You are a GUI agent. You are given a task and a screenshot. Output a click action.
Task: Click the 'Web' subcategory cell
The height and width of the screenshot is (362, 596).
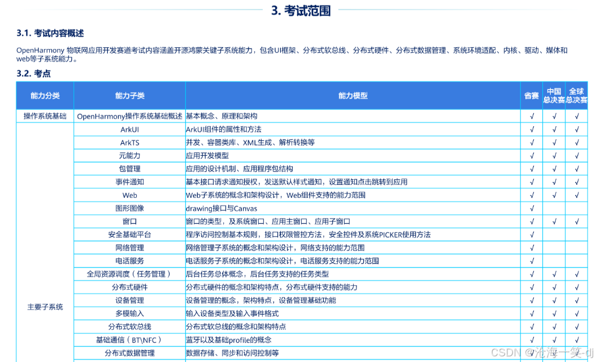point(129,195)
